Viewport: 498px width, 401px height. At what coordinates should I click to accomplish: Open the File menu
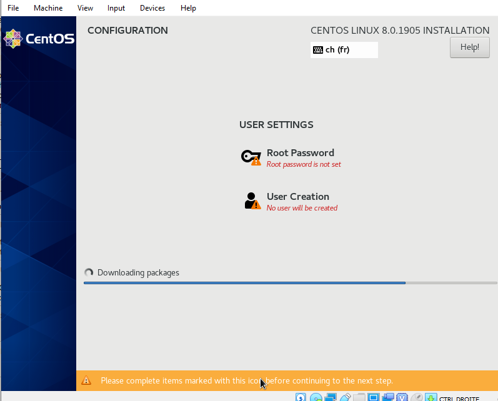[13, 8]
